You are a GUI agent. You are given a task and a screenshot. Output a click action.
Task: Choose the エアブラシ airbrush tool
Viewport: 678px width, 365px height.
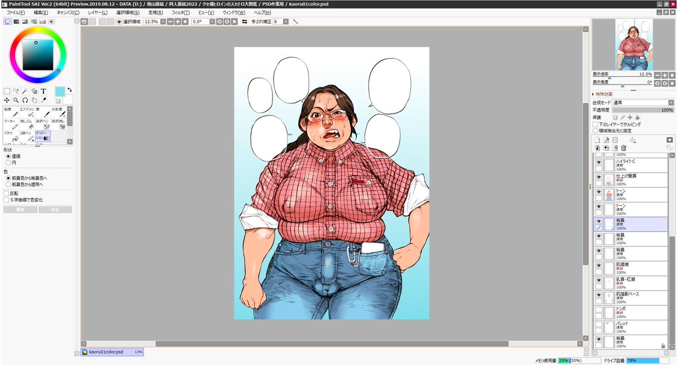pyautogui.click(x=27, y=112)
